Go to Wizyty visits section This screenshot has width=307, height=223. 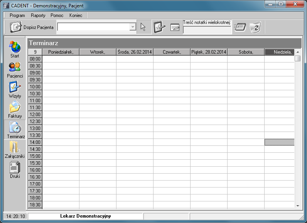15,89
